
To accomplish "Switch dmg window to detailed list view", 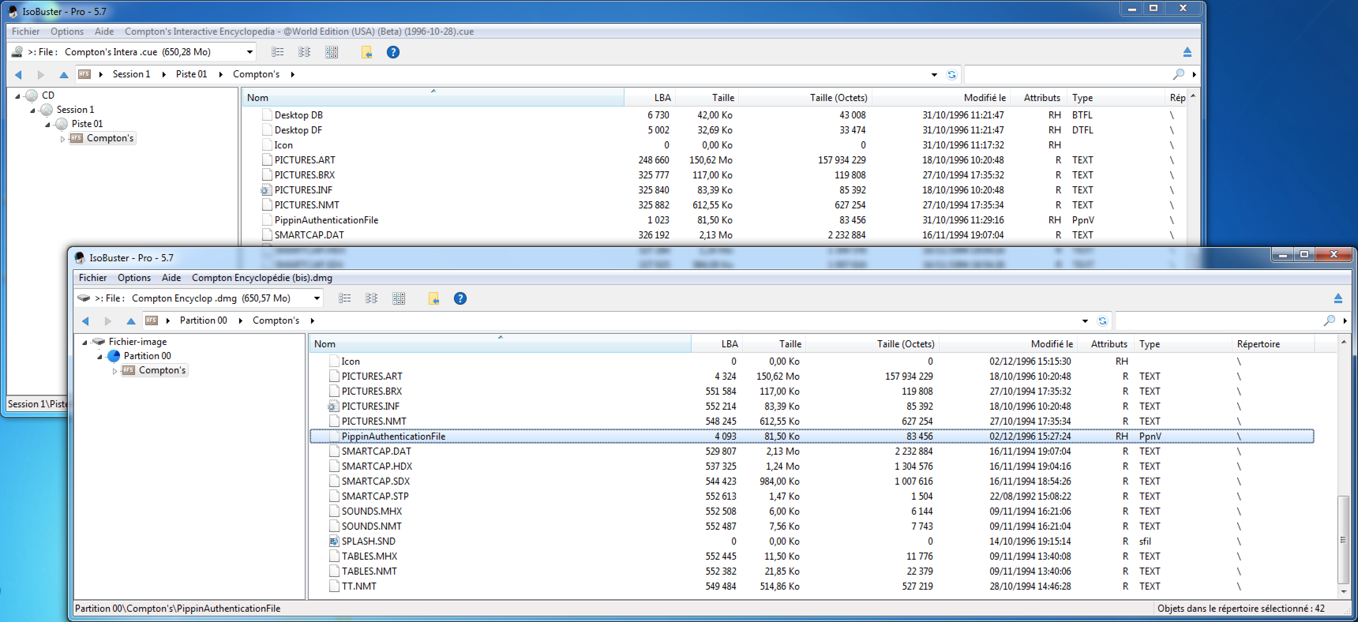I will pos(344,298).
